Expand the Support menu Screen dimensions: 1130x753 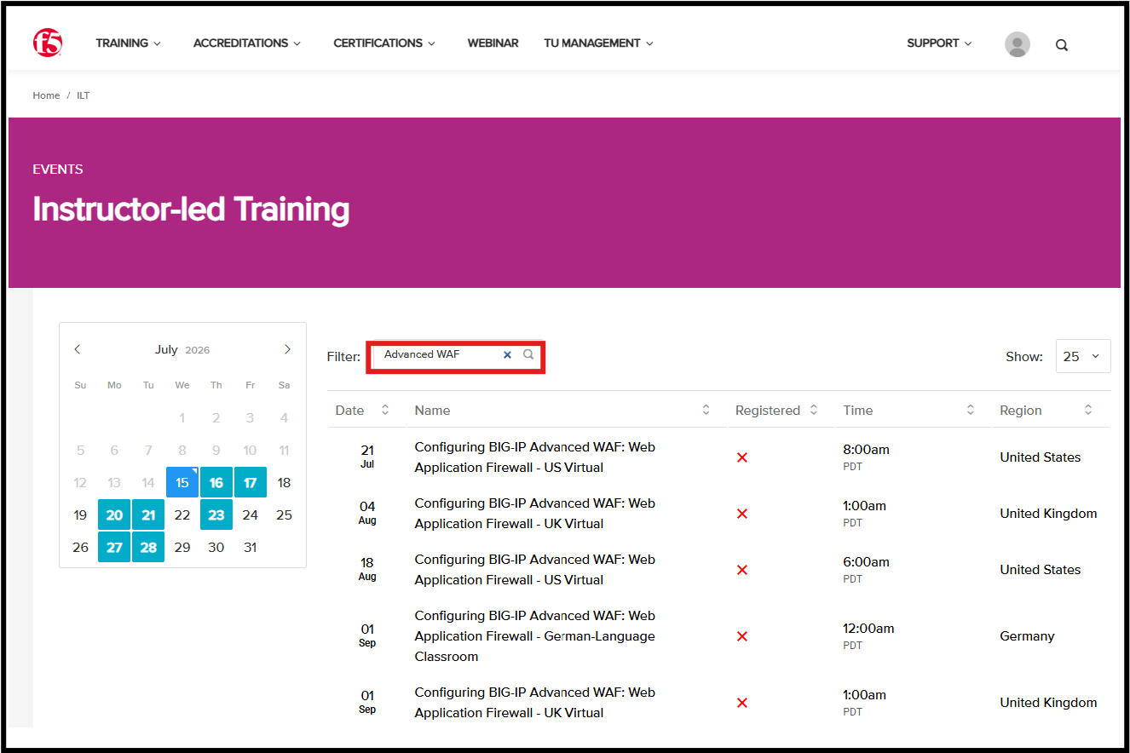[939, 43]
